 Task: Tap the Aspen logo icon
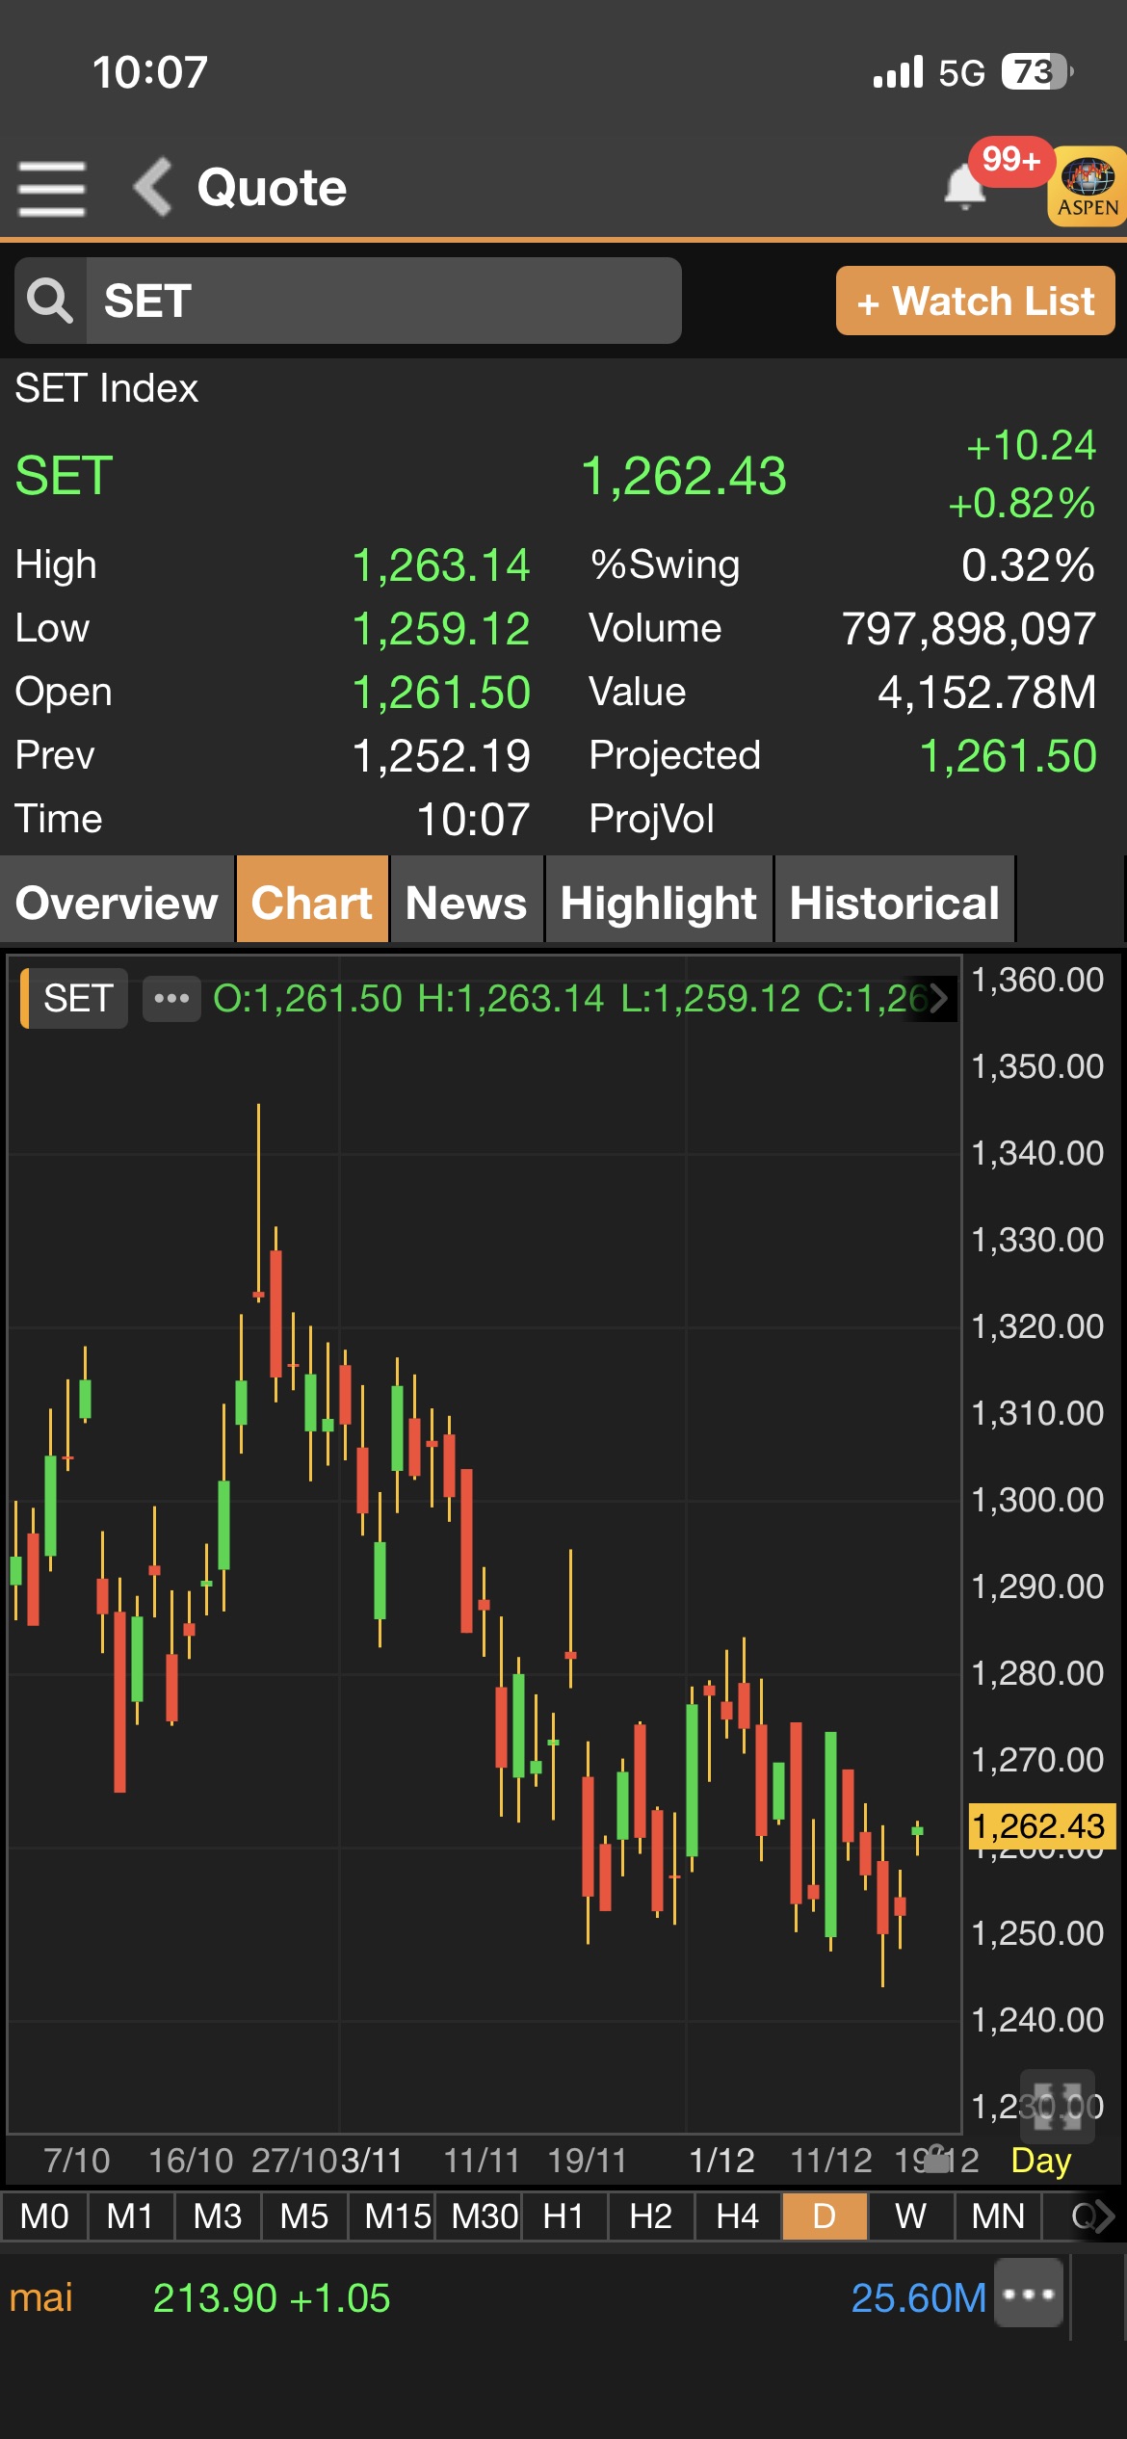pos(1088,187)
